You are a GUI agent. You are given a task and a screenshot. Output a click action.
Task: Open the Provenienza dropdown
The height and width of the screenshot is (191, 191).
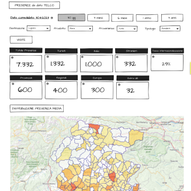pos(127,29)
